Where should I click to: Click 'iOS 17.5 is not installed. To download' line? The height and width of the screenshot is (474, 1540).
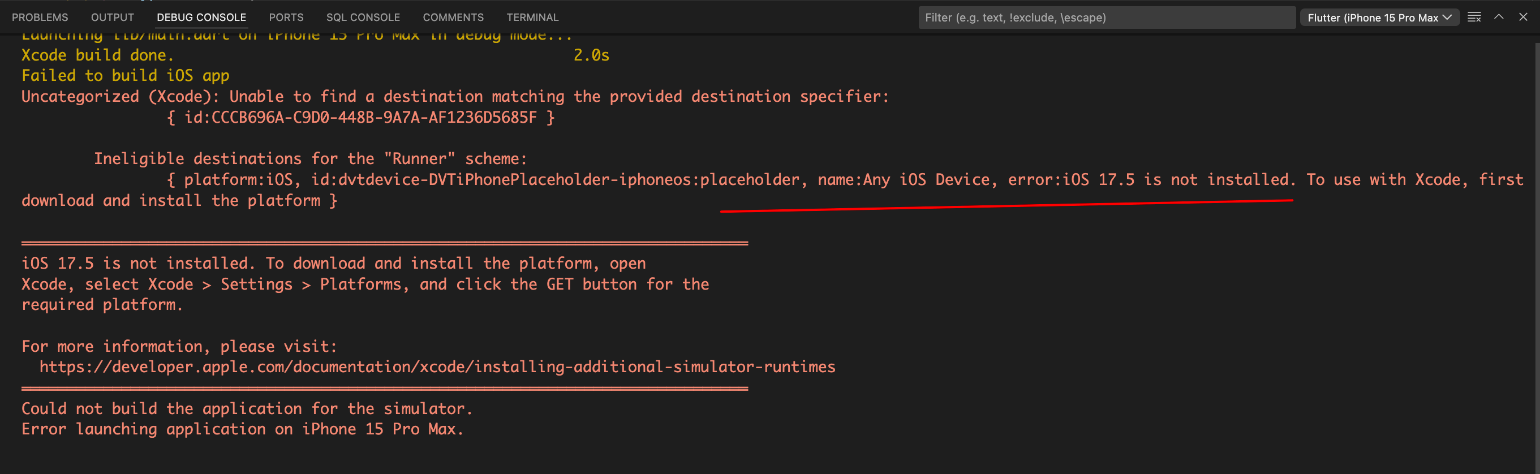[334, 263]
